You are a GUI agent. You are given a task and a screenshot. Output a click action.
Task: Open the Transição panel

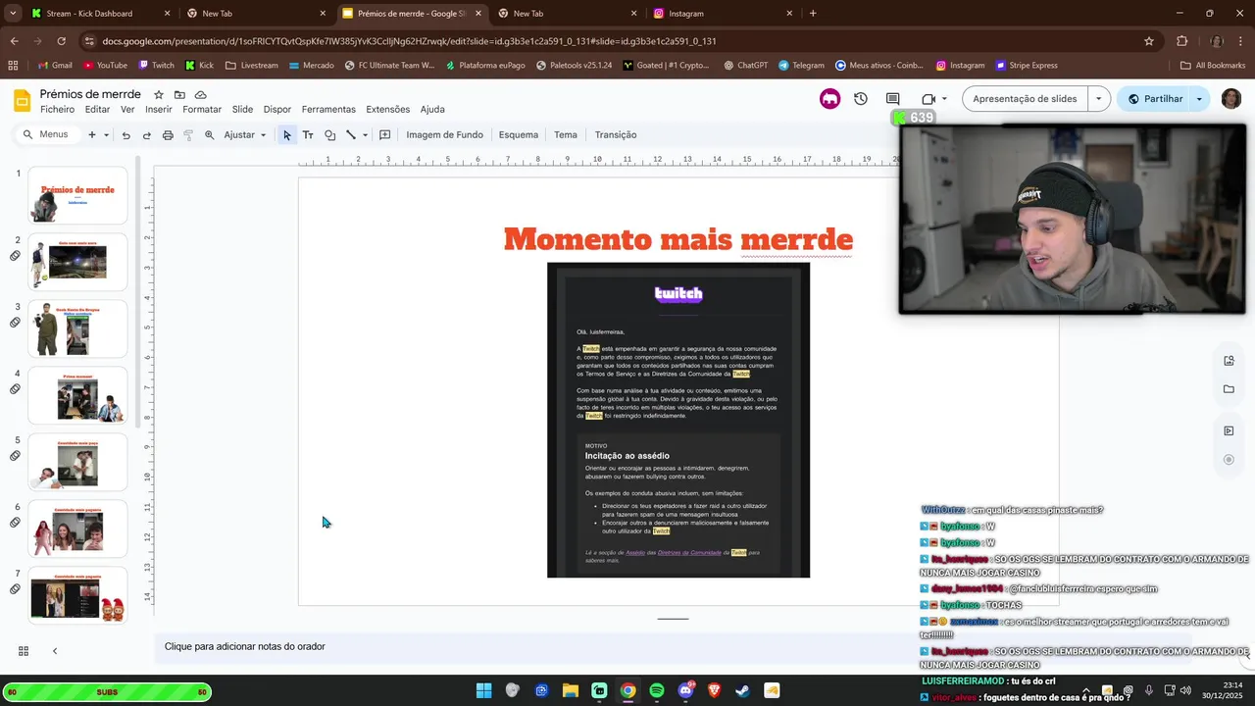click(x=616, y=134)
